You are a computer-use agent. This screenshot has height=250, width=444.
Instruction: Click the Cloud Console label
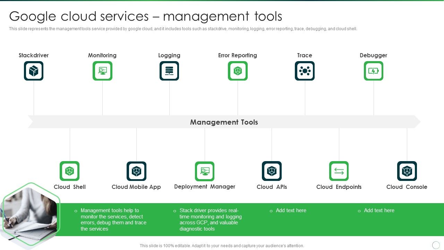[x=407, y=187]
